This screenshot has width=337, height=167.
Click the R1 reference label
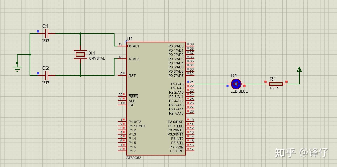tap(273, 79)
